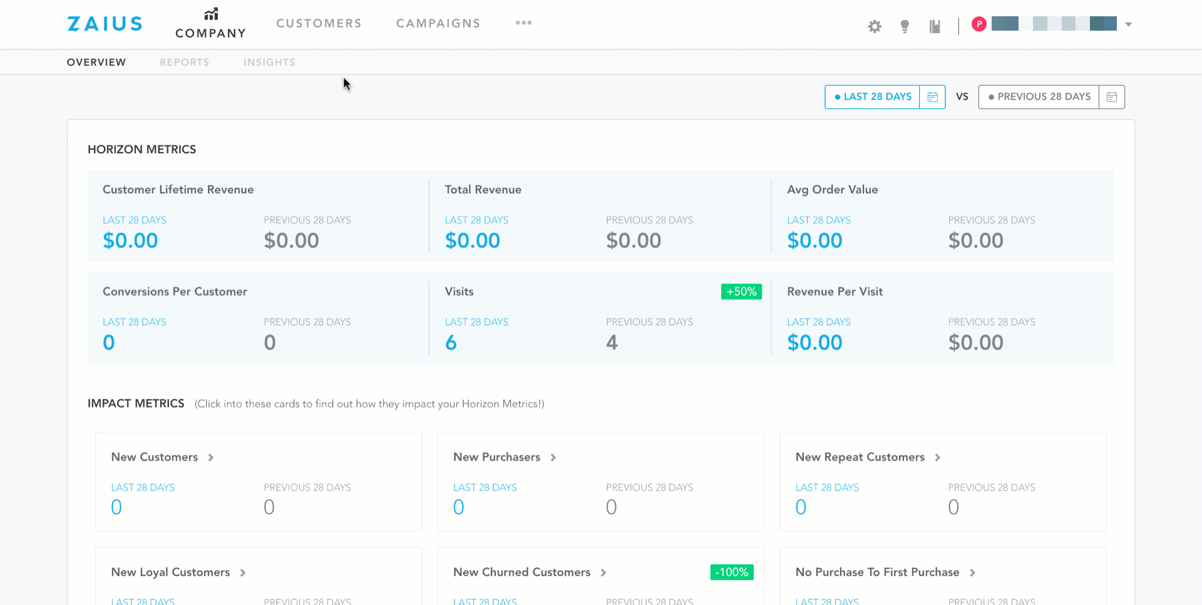The image size is (1202, 605).
Task: Open the New Loyal Customers card
Action: 259,576
